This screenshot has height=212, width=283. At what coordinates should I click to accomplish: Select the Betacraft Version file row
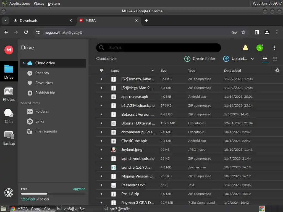point(189,114)
